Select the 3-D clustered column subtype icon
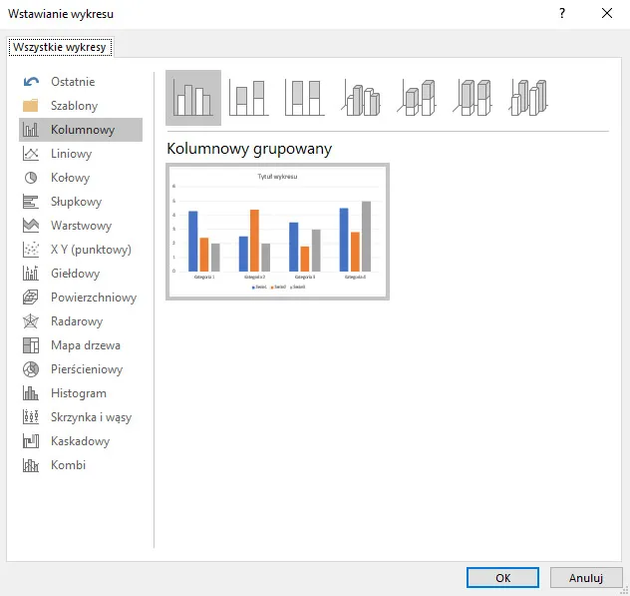Screen dimensions: 630x596 362,98
